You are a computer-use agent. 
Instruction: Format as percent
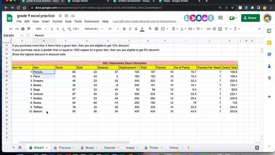tap(58, 29)
